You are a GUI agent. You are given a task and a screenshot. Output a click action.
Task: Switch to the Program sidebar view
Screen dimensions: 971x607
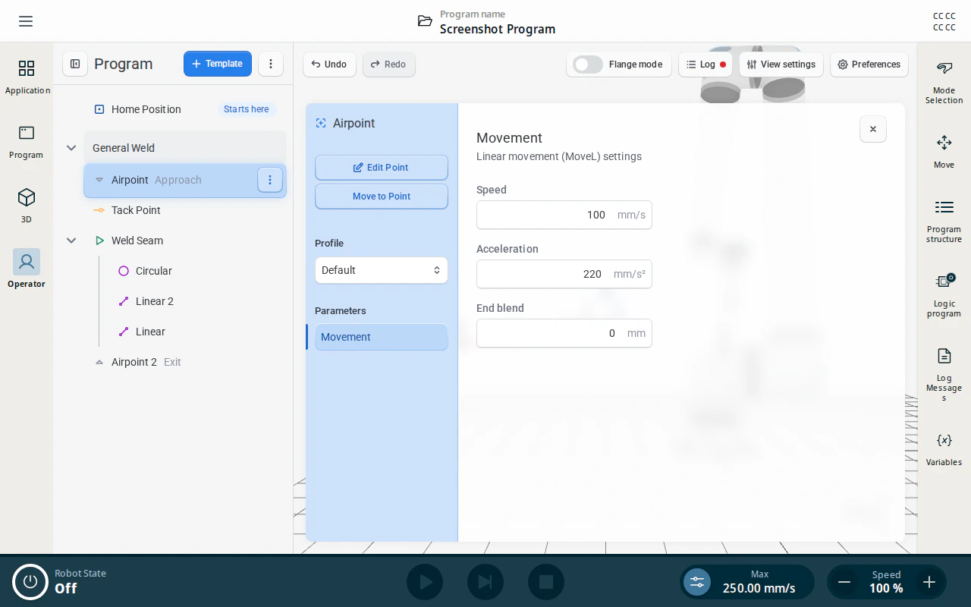(x=27, y=142)
